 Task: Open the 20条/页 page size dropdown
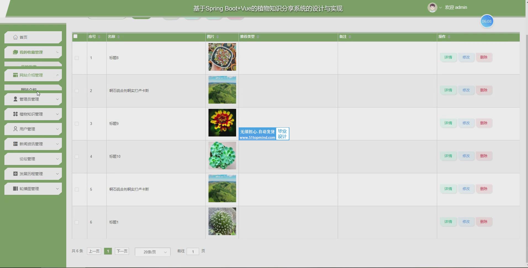pyautogui.click(x=152, y=252)
